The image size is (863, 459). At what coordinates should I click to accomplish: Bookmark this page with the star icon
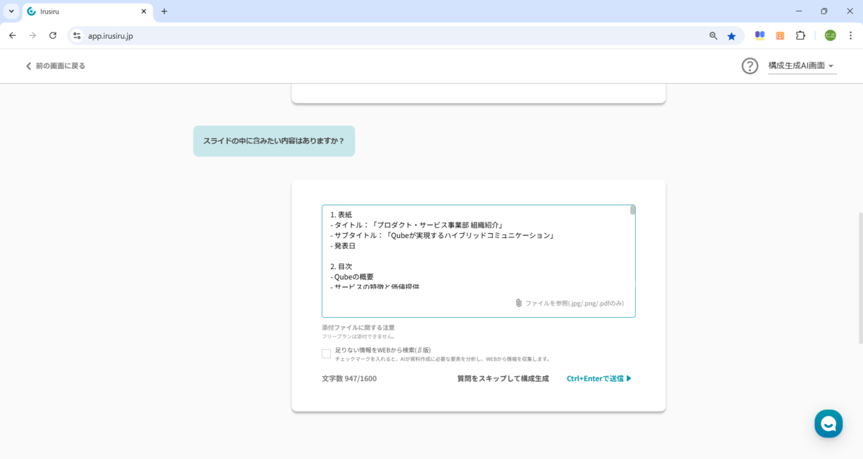click(x=731, y=35)
